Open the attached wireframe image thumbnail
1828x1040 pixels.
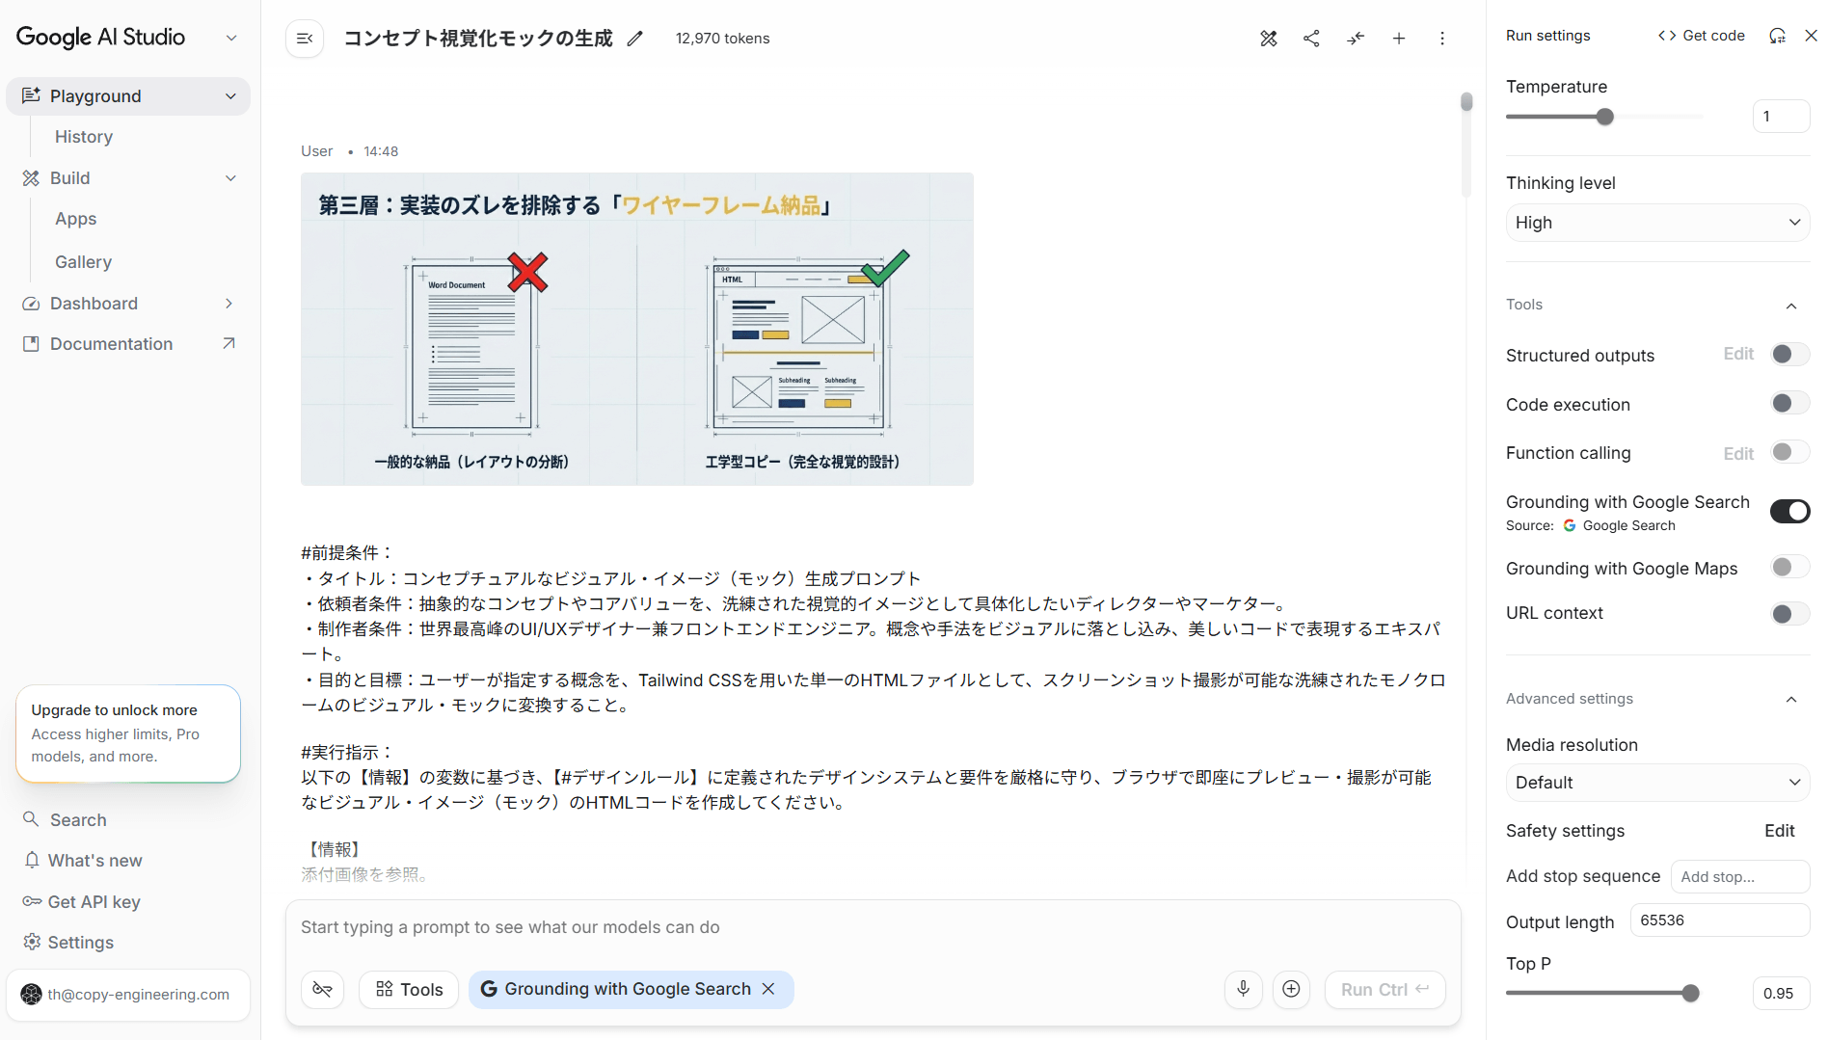[637, 329]
